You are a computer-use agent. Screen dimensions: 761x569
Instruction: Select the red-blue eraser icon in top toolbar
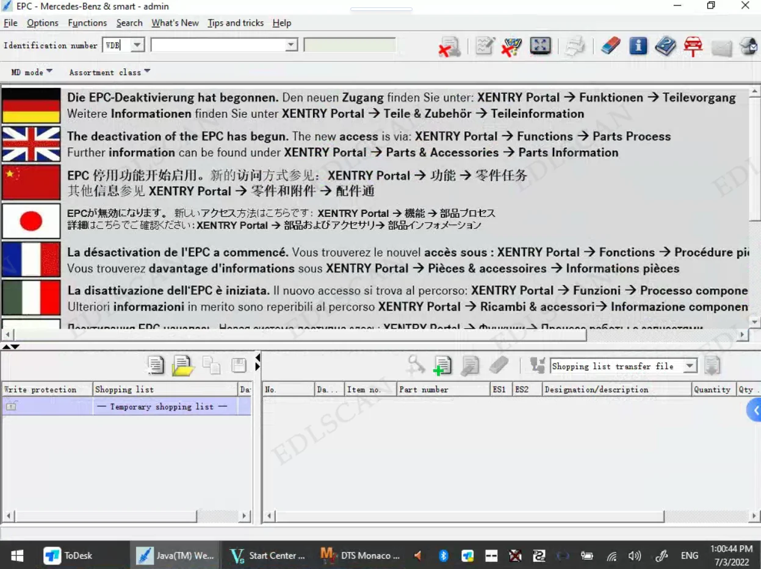610,46
